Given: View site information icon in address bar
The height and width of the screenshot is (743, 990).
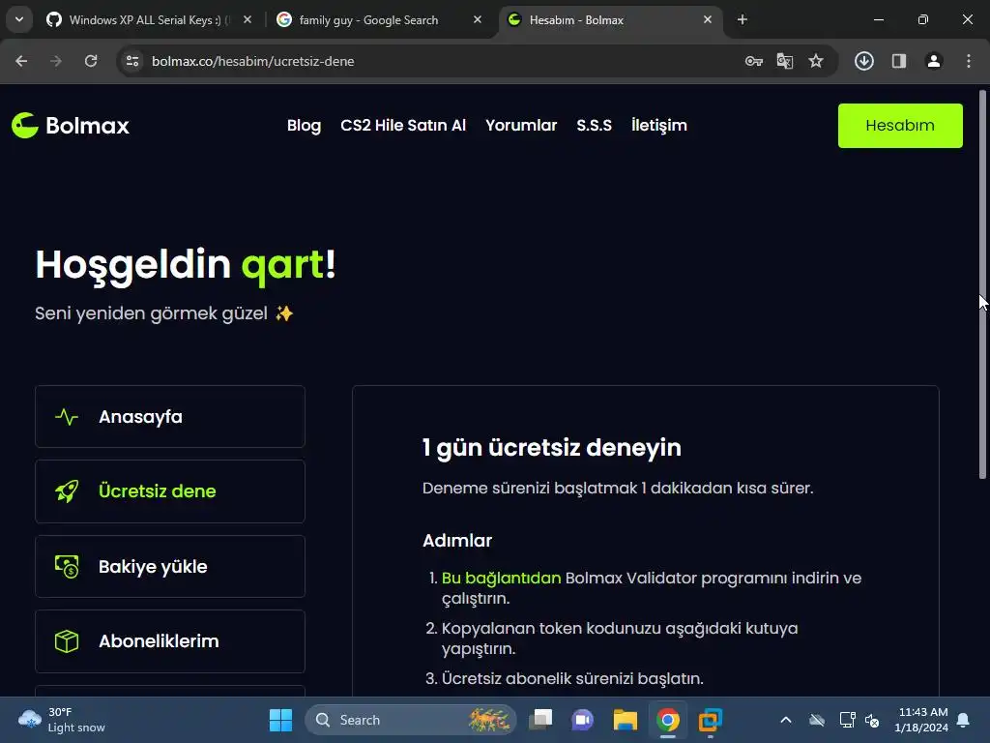Looking at the screenshot, I should tap(132, 61).
